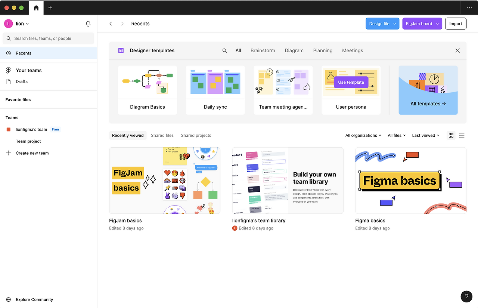Open the three-dot overflow menu in title bar

(469, 7)
